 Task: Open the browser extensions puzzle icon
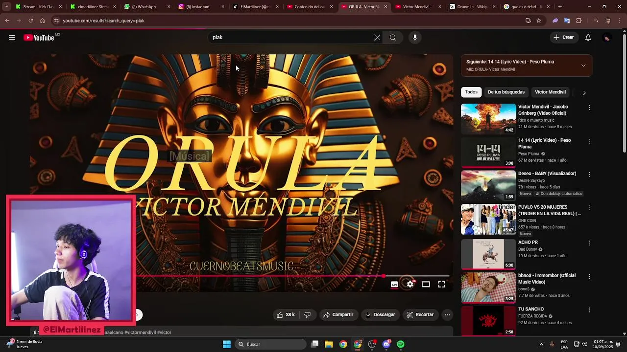pos(579,21)
